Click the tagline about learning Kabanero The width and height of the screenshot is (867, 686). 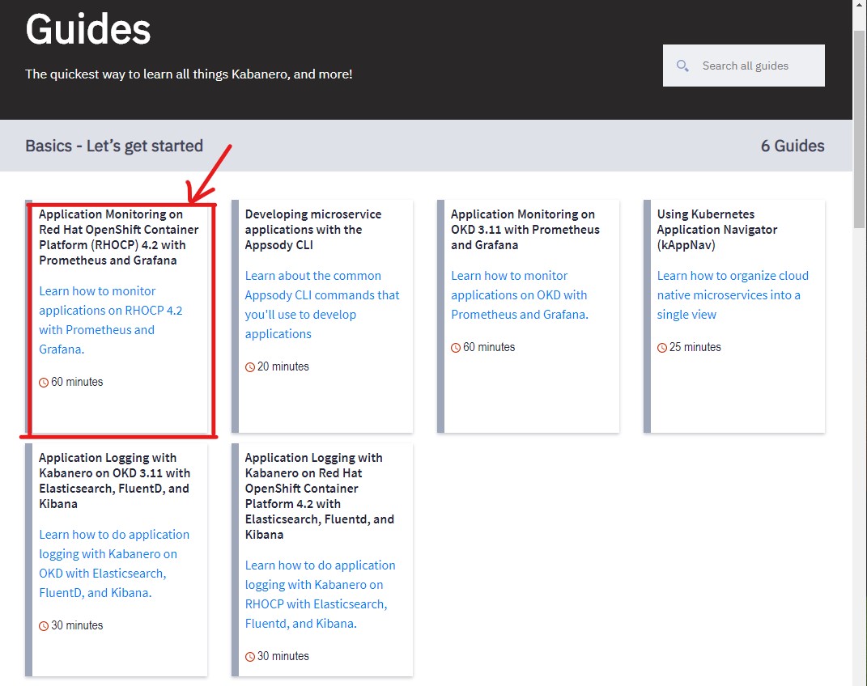189,74
